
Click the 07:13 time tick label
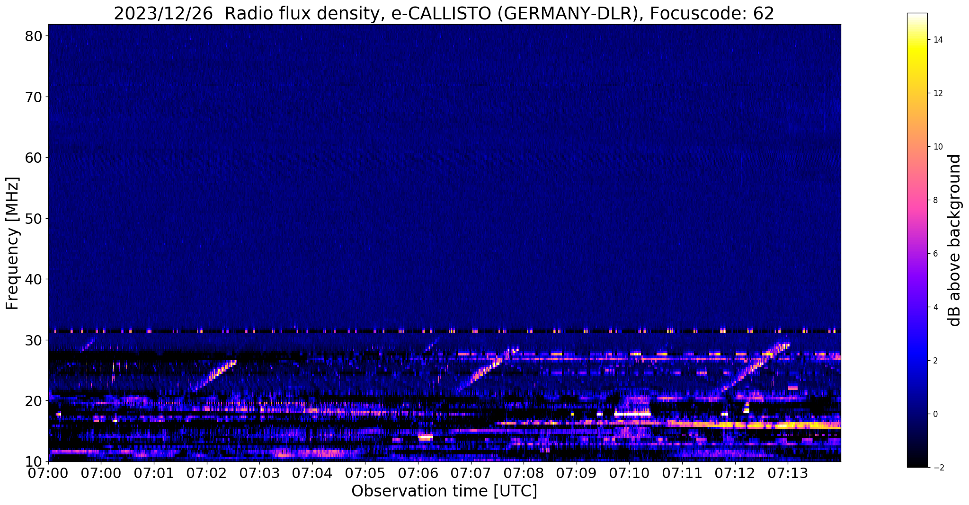788,472
